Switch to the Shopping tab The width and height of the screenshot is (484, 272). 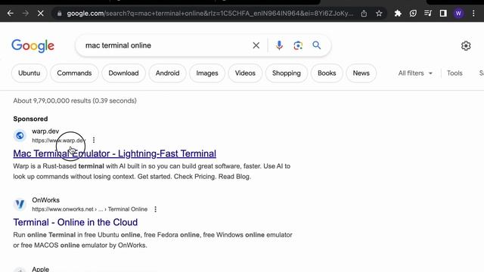tap(287, 73)
